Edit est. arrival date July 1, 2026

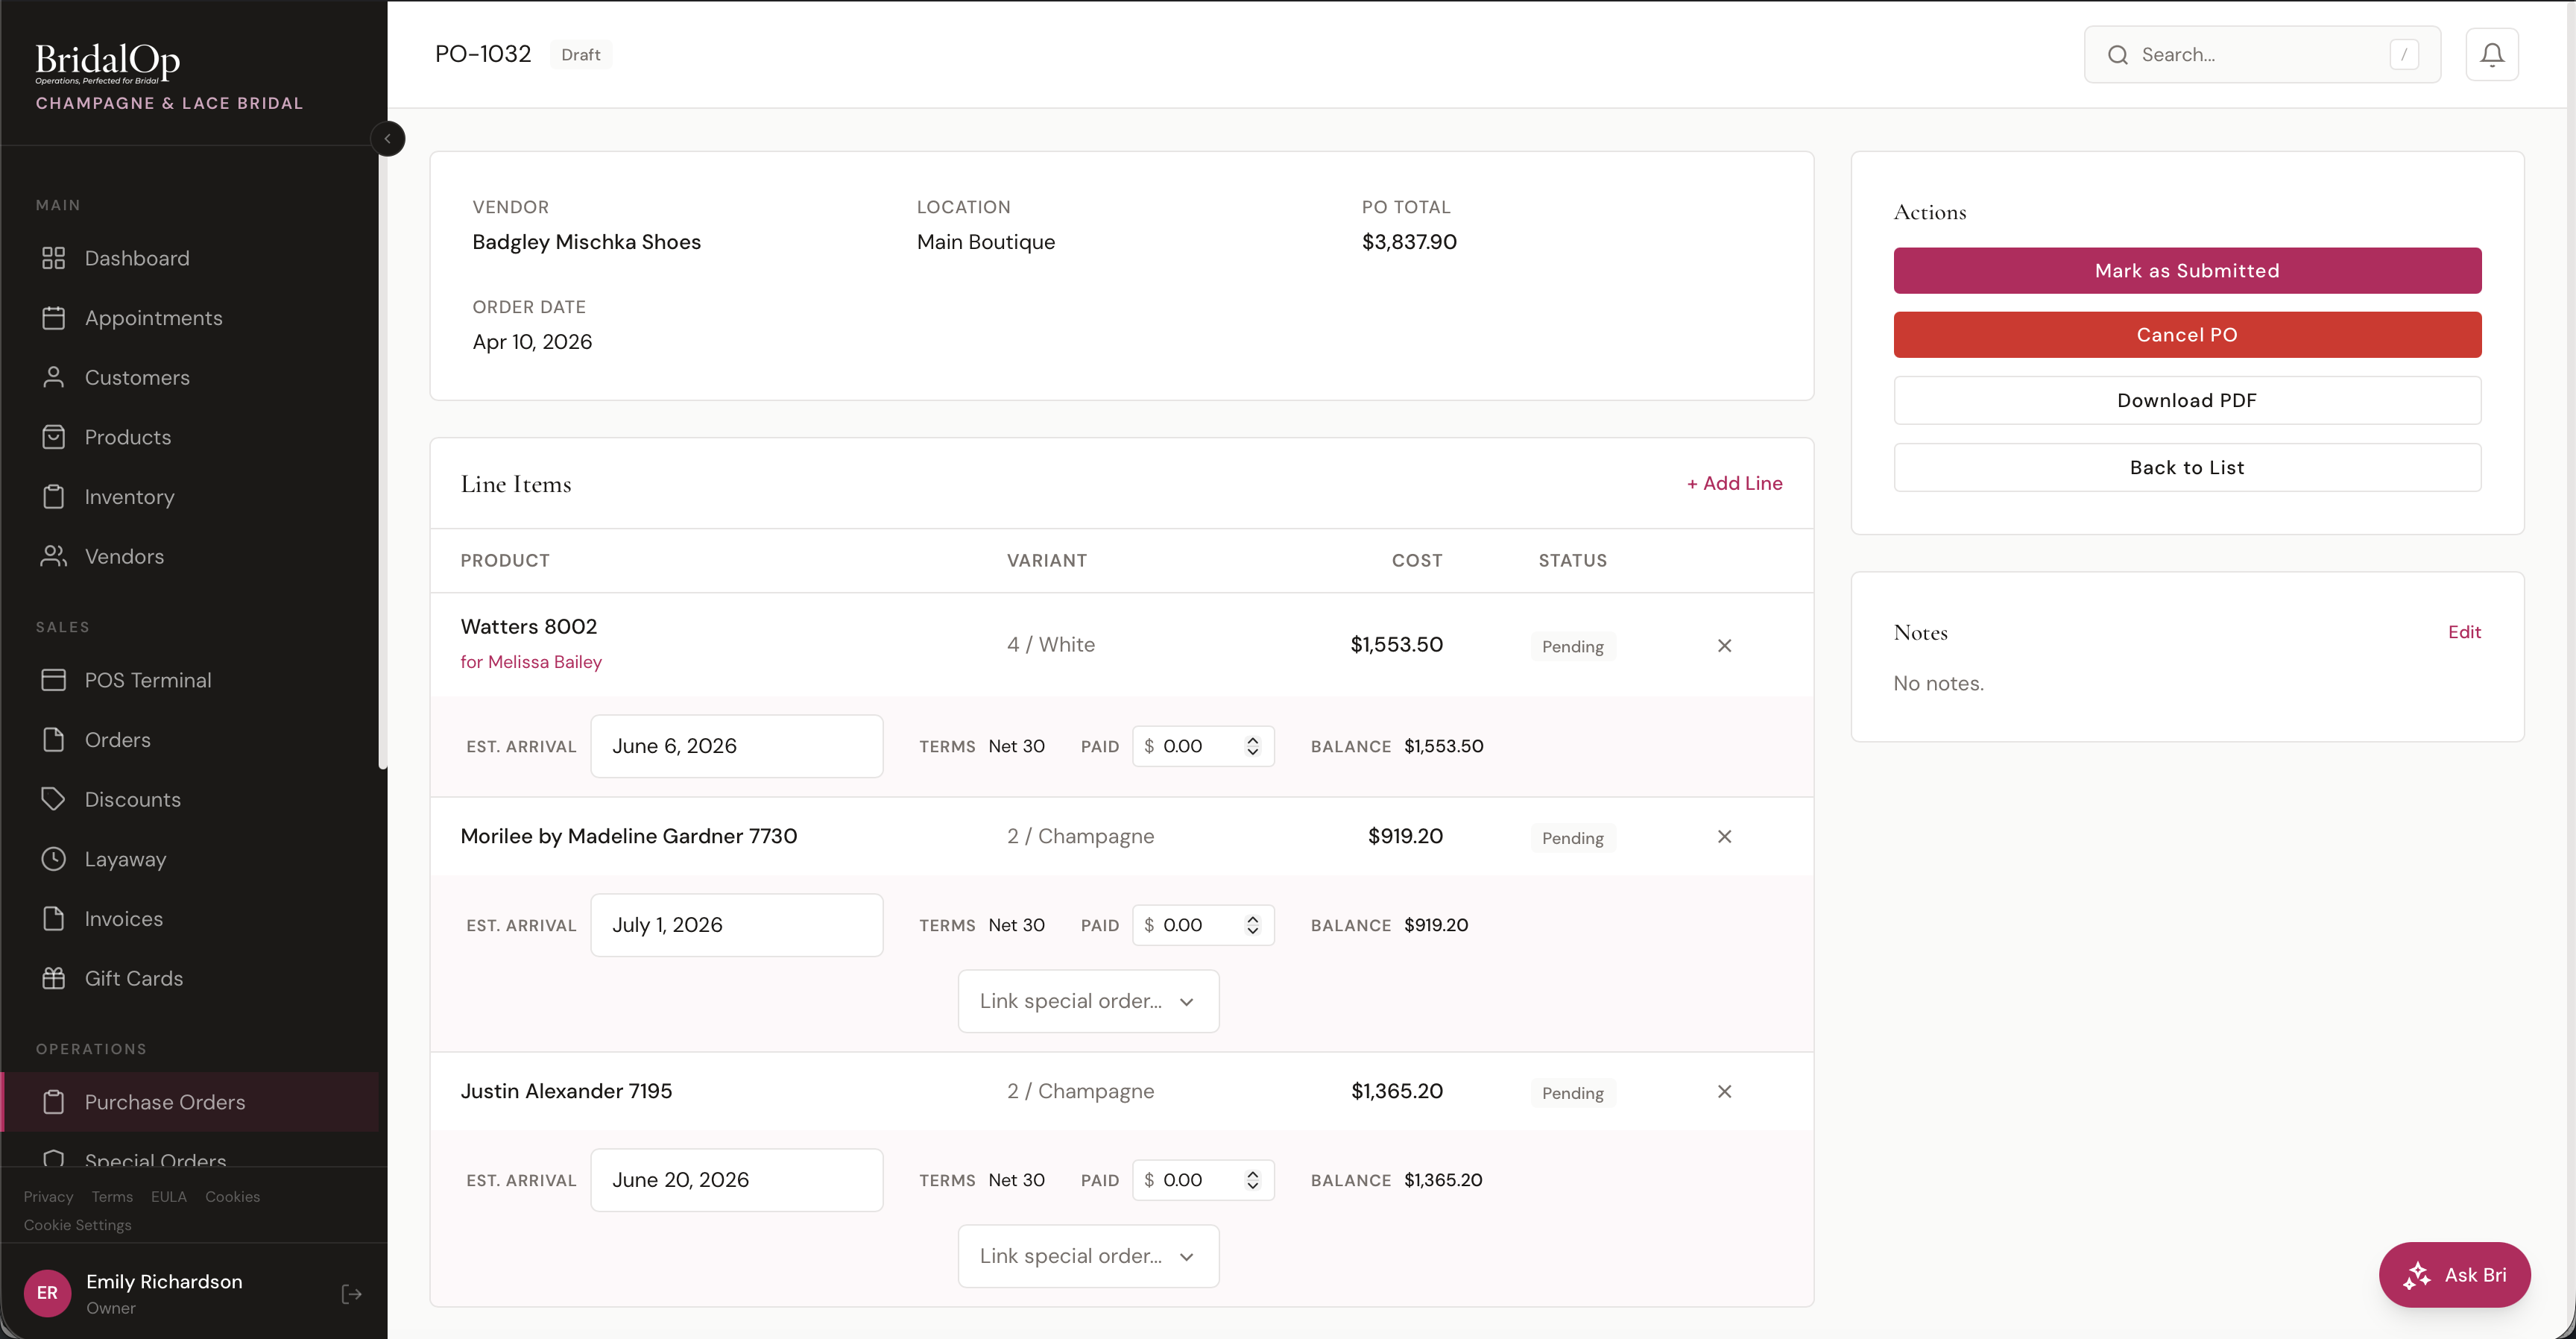(736, 925)
